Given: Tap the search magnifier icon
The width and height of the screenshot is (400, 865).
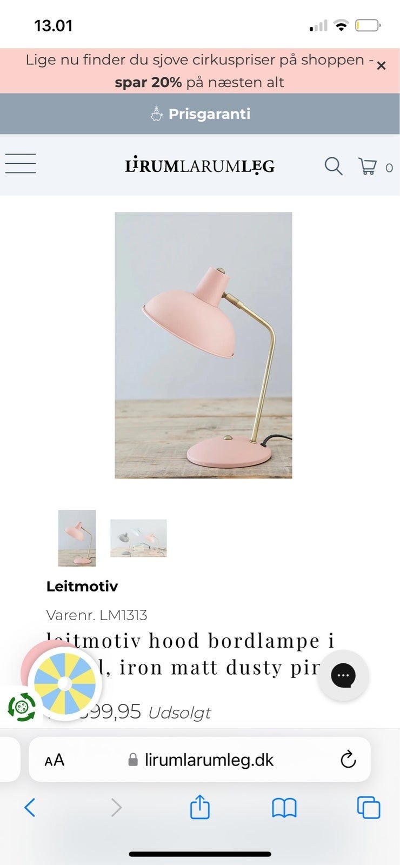Looking at the screenshot, I should tap(334, 166).
